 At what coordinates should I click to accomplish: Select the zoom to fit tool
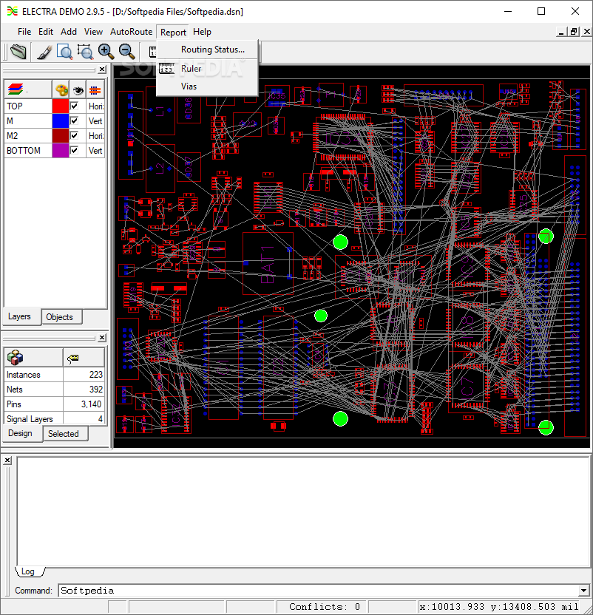click(x=65, y=52)
